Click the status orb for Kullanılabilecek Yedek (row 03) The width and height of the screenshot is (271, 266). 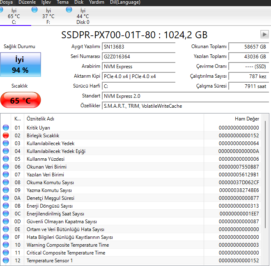click(x=6, y=143)
